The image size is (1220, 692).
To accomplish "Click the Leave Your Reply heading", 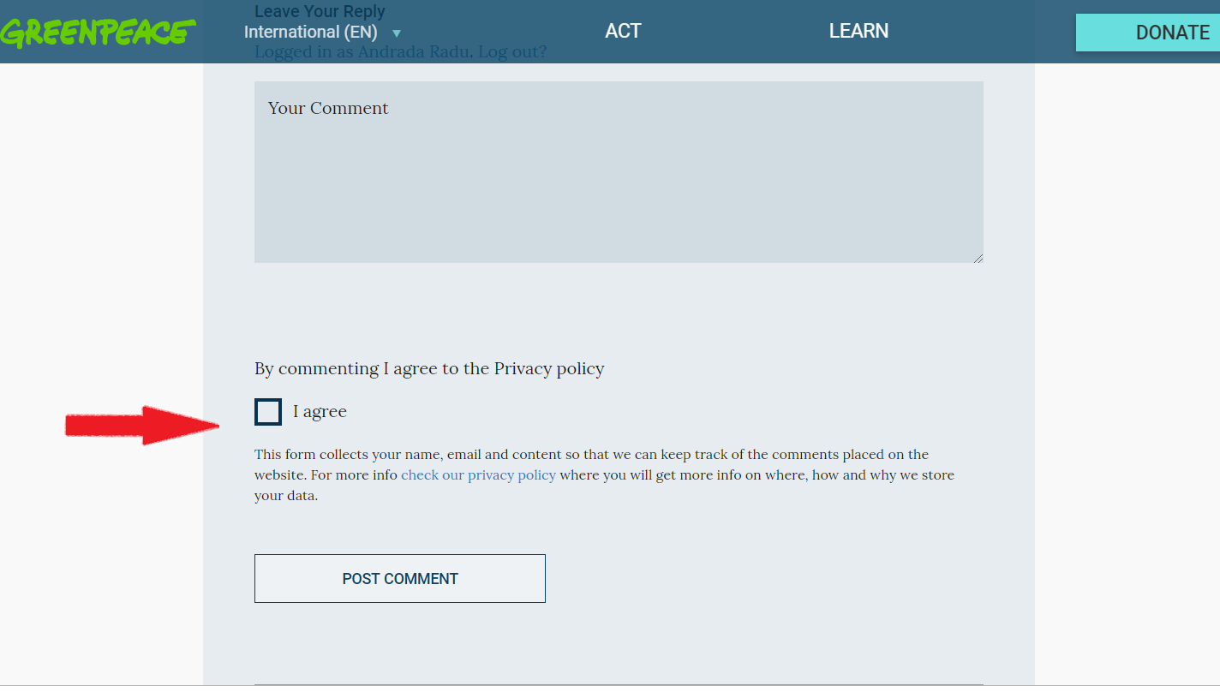I will coord(320,11).
